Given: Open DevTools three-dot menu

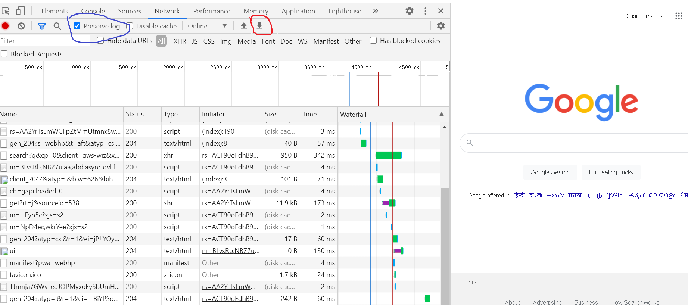Looking at the screenshot, I should tap(425, 11).
